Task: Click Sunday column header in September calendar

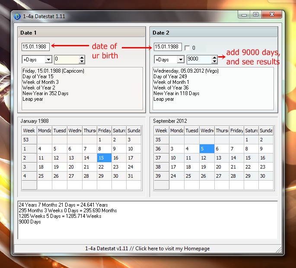Action: coord(266,131)
